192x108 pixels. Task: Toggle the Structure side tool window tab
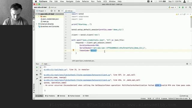pyautogui.click(x=34, y=25)
